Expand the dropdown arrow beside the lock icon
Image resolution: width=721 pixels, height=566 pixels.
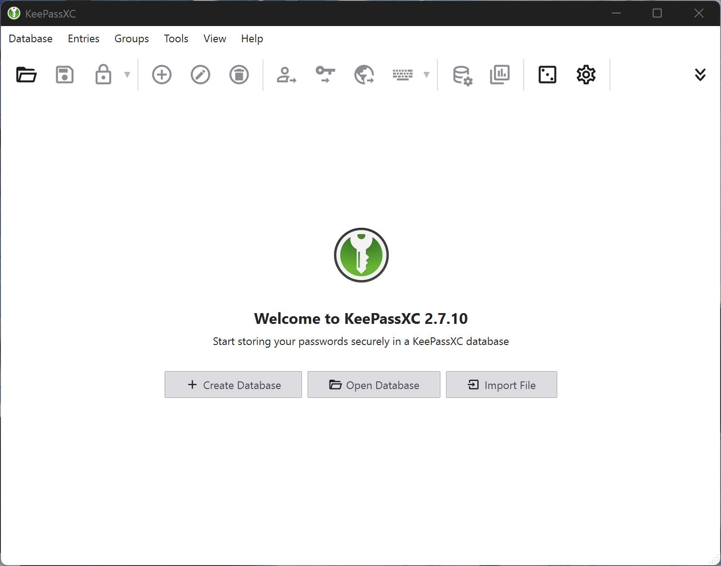(127, 75)
